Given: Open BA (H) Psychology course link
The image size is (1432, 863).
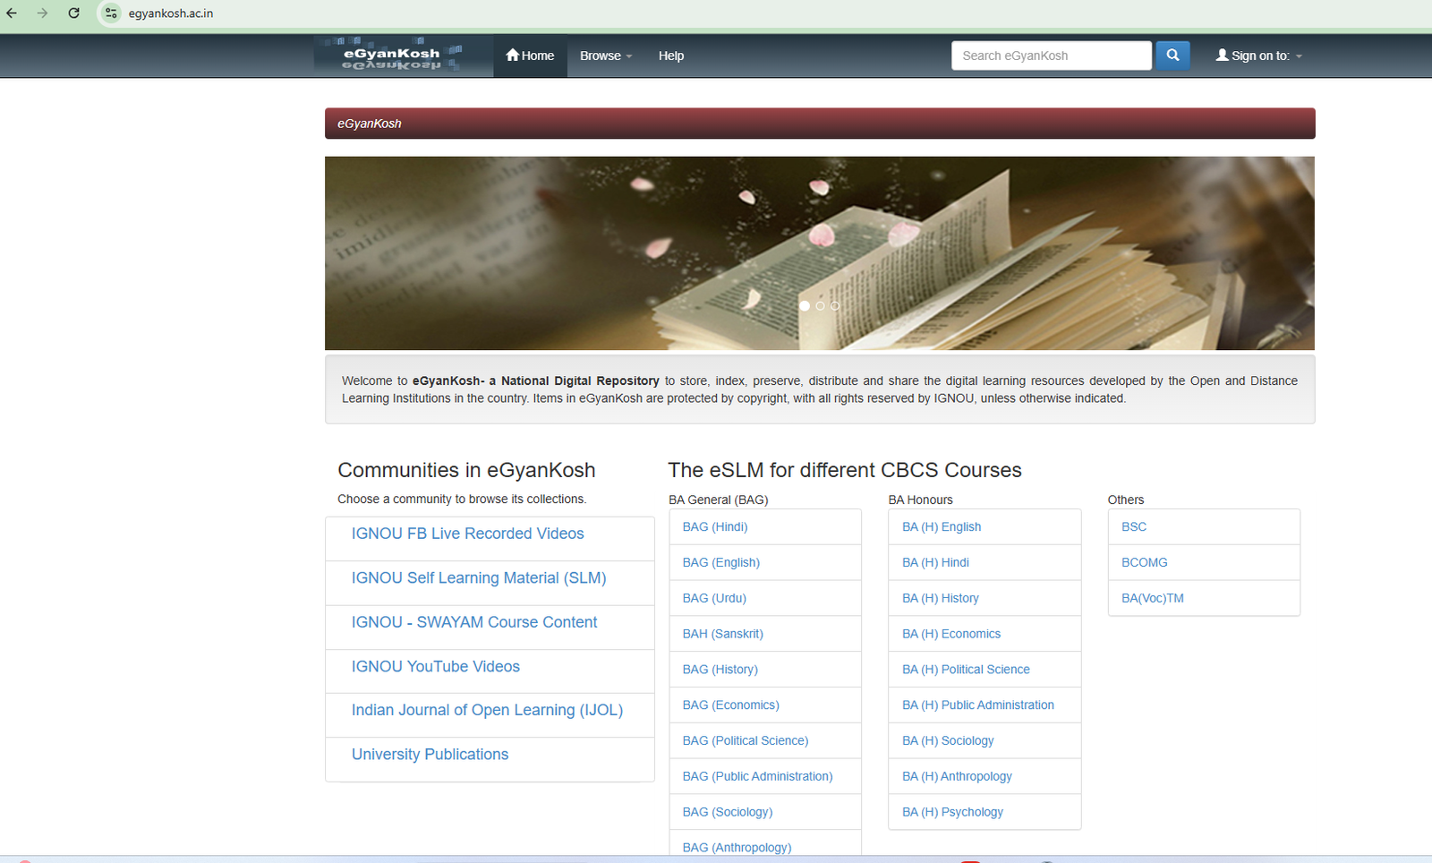Looking at the screenshot, I should (951, 811).
